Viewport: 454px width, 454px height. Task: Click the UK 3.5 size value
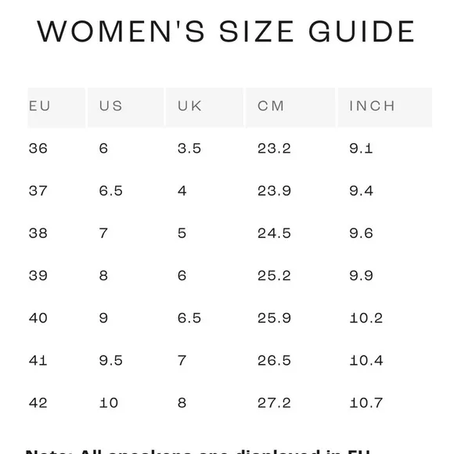click(189, 149)
